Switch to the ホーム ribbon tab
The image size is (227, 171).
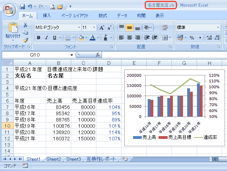coord(27,16)
